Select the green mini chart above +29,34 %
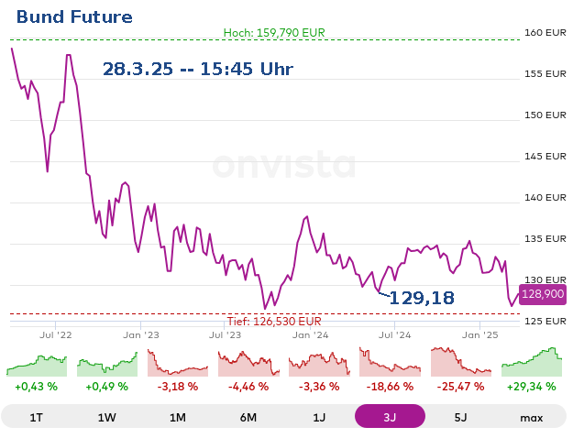This screenshot has width=584, height=438. click(531, 363)
